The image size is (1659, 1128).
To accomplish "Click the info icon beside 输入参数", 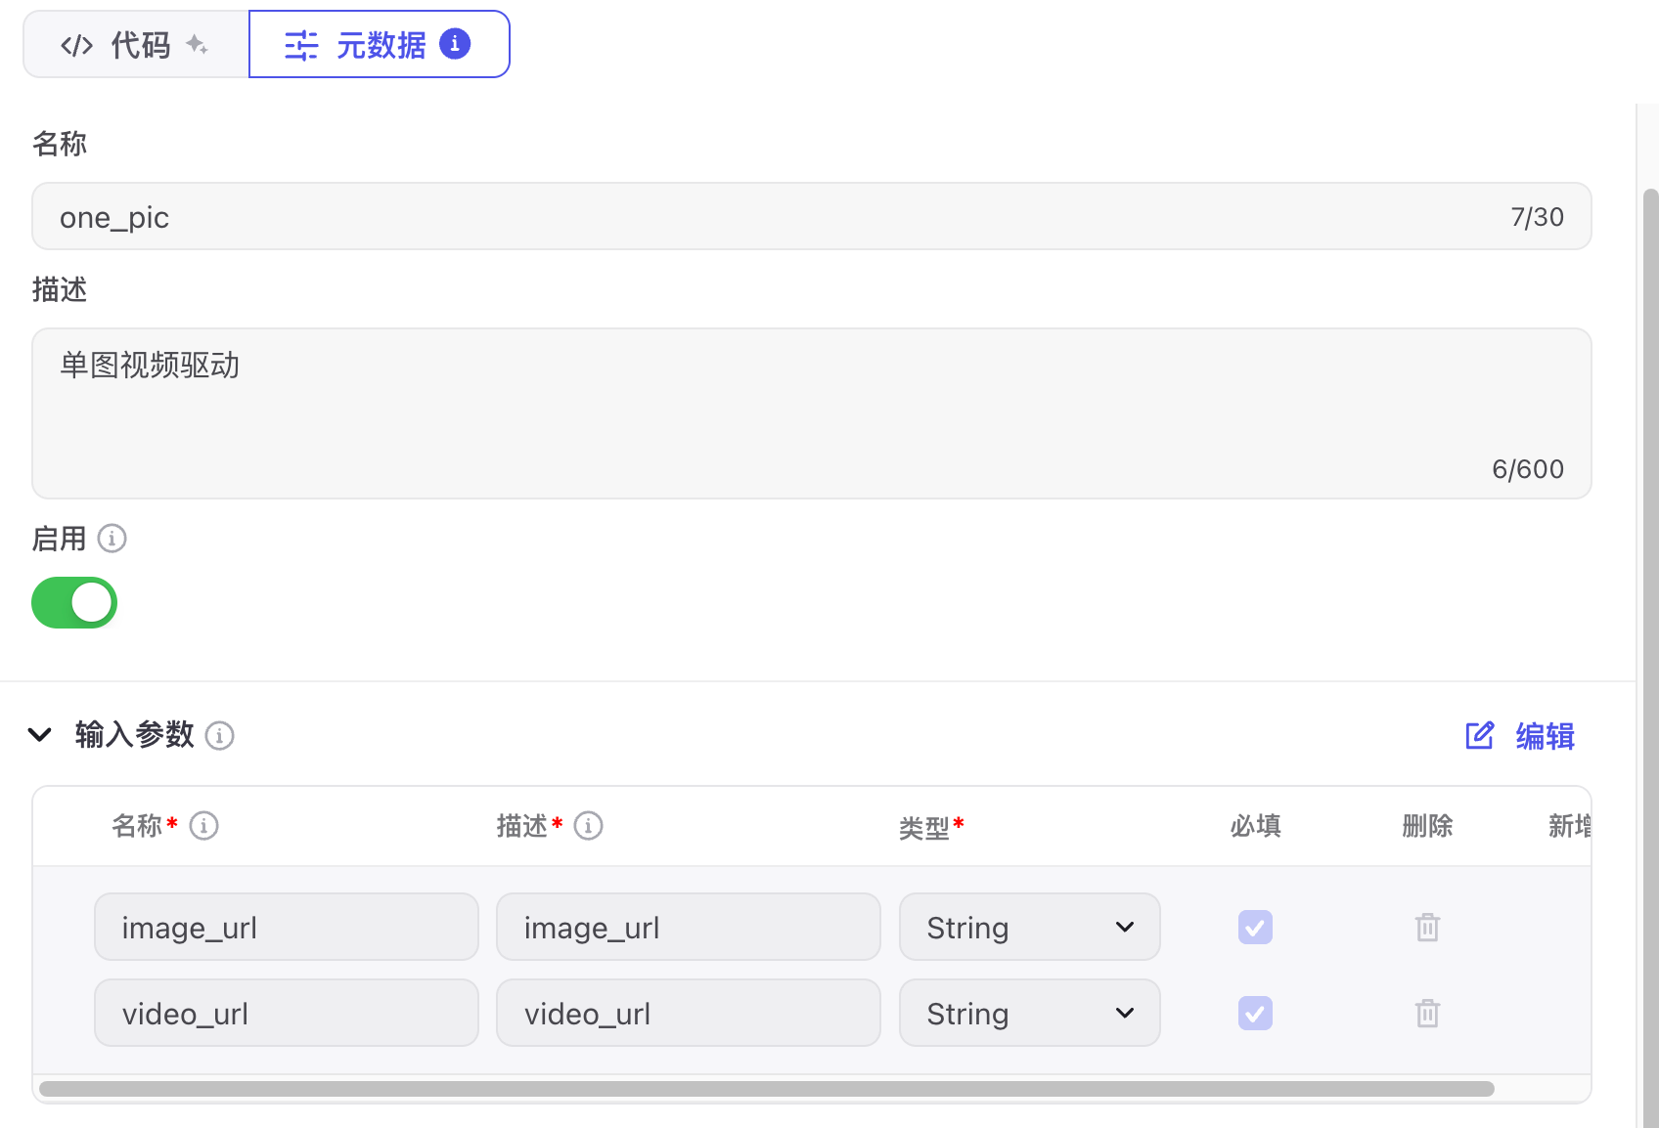I will point(220,735).
